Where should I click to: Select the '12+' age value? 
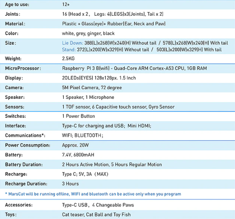click(x=66, y=4)
